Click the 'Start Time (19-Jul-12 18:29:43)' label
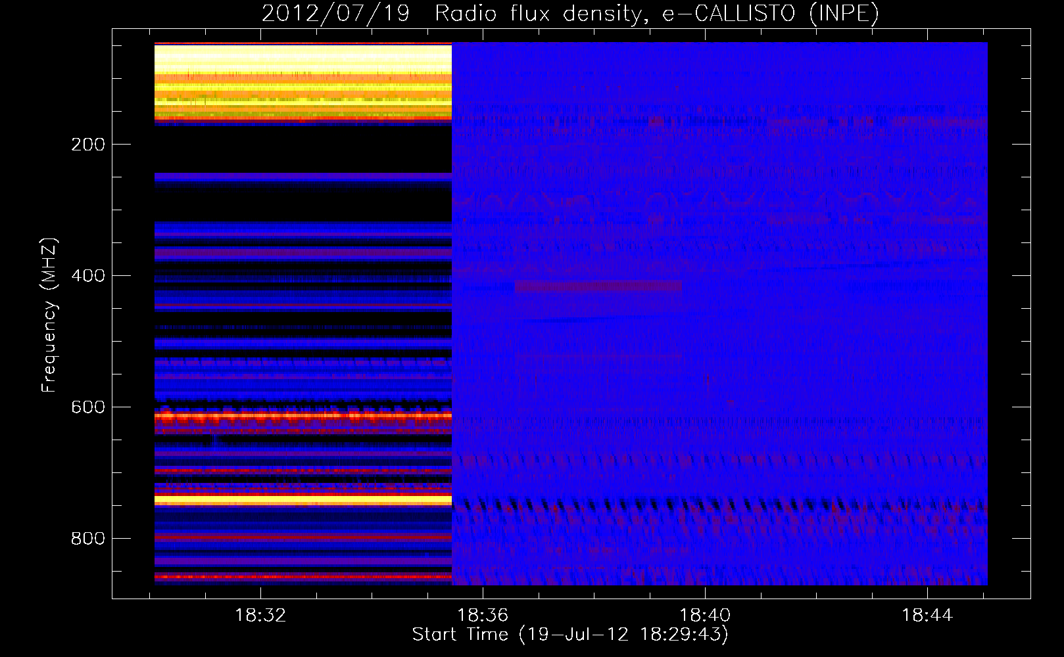This screenshot has width=1064, height=657. [x=570, y=635]
